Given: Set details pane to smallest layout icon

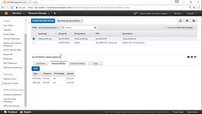Looking at the screenshot, I should (x=188, y=57).
